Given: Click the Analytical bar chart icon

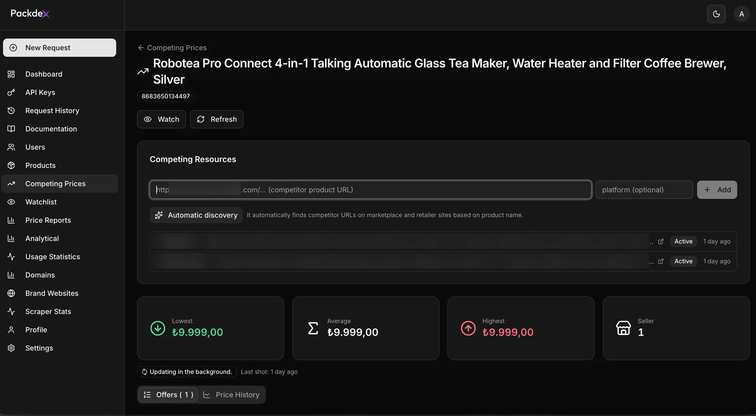Looking at the screenshot, I should (x=11, y=239).
